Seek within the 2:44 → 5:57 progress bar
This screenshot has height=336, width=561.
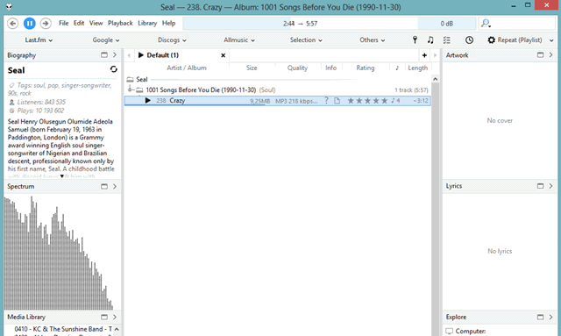(x=300, y=24)
